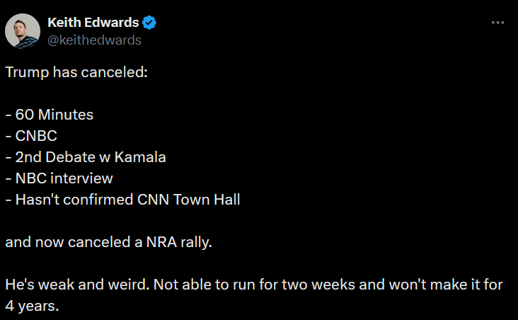
Task: Open Keith Edwards' profile picture
Action: tap(23, 31)
